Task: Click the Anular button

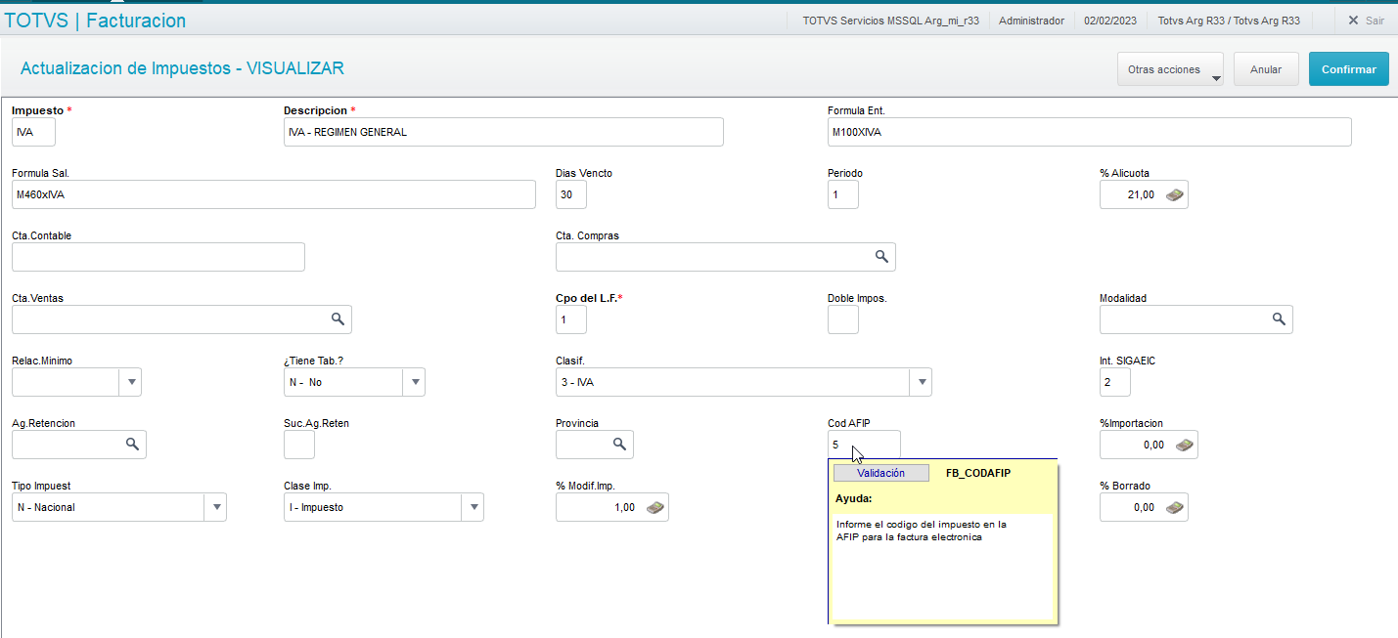Action: coord(1266,69)
